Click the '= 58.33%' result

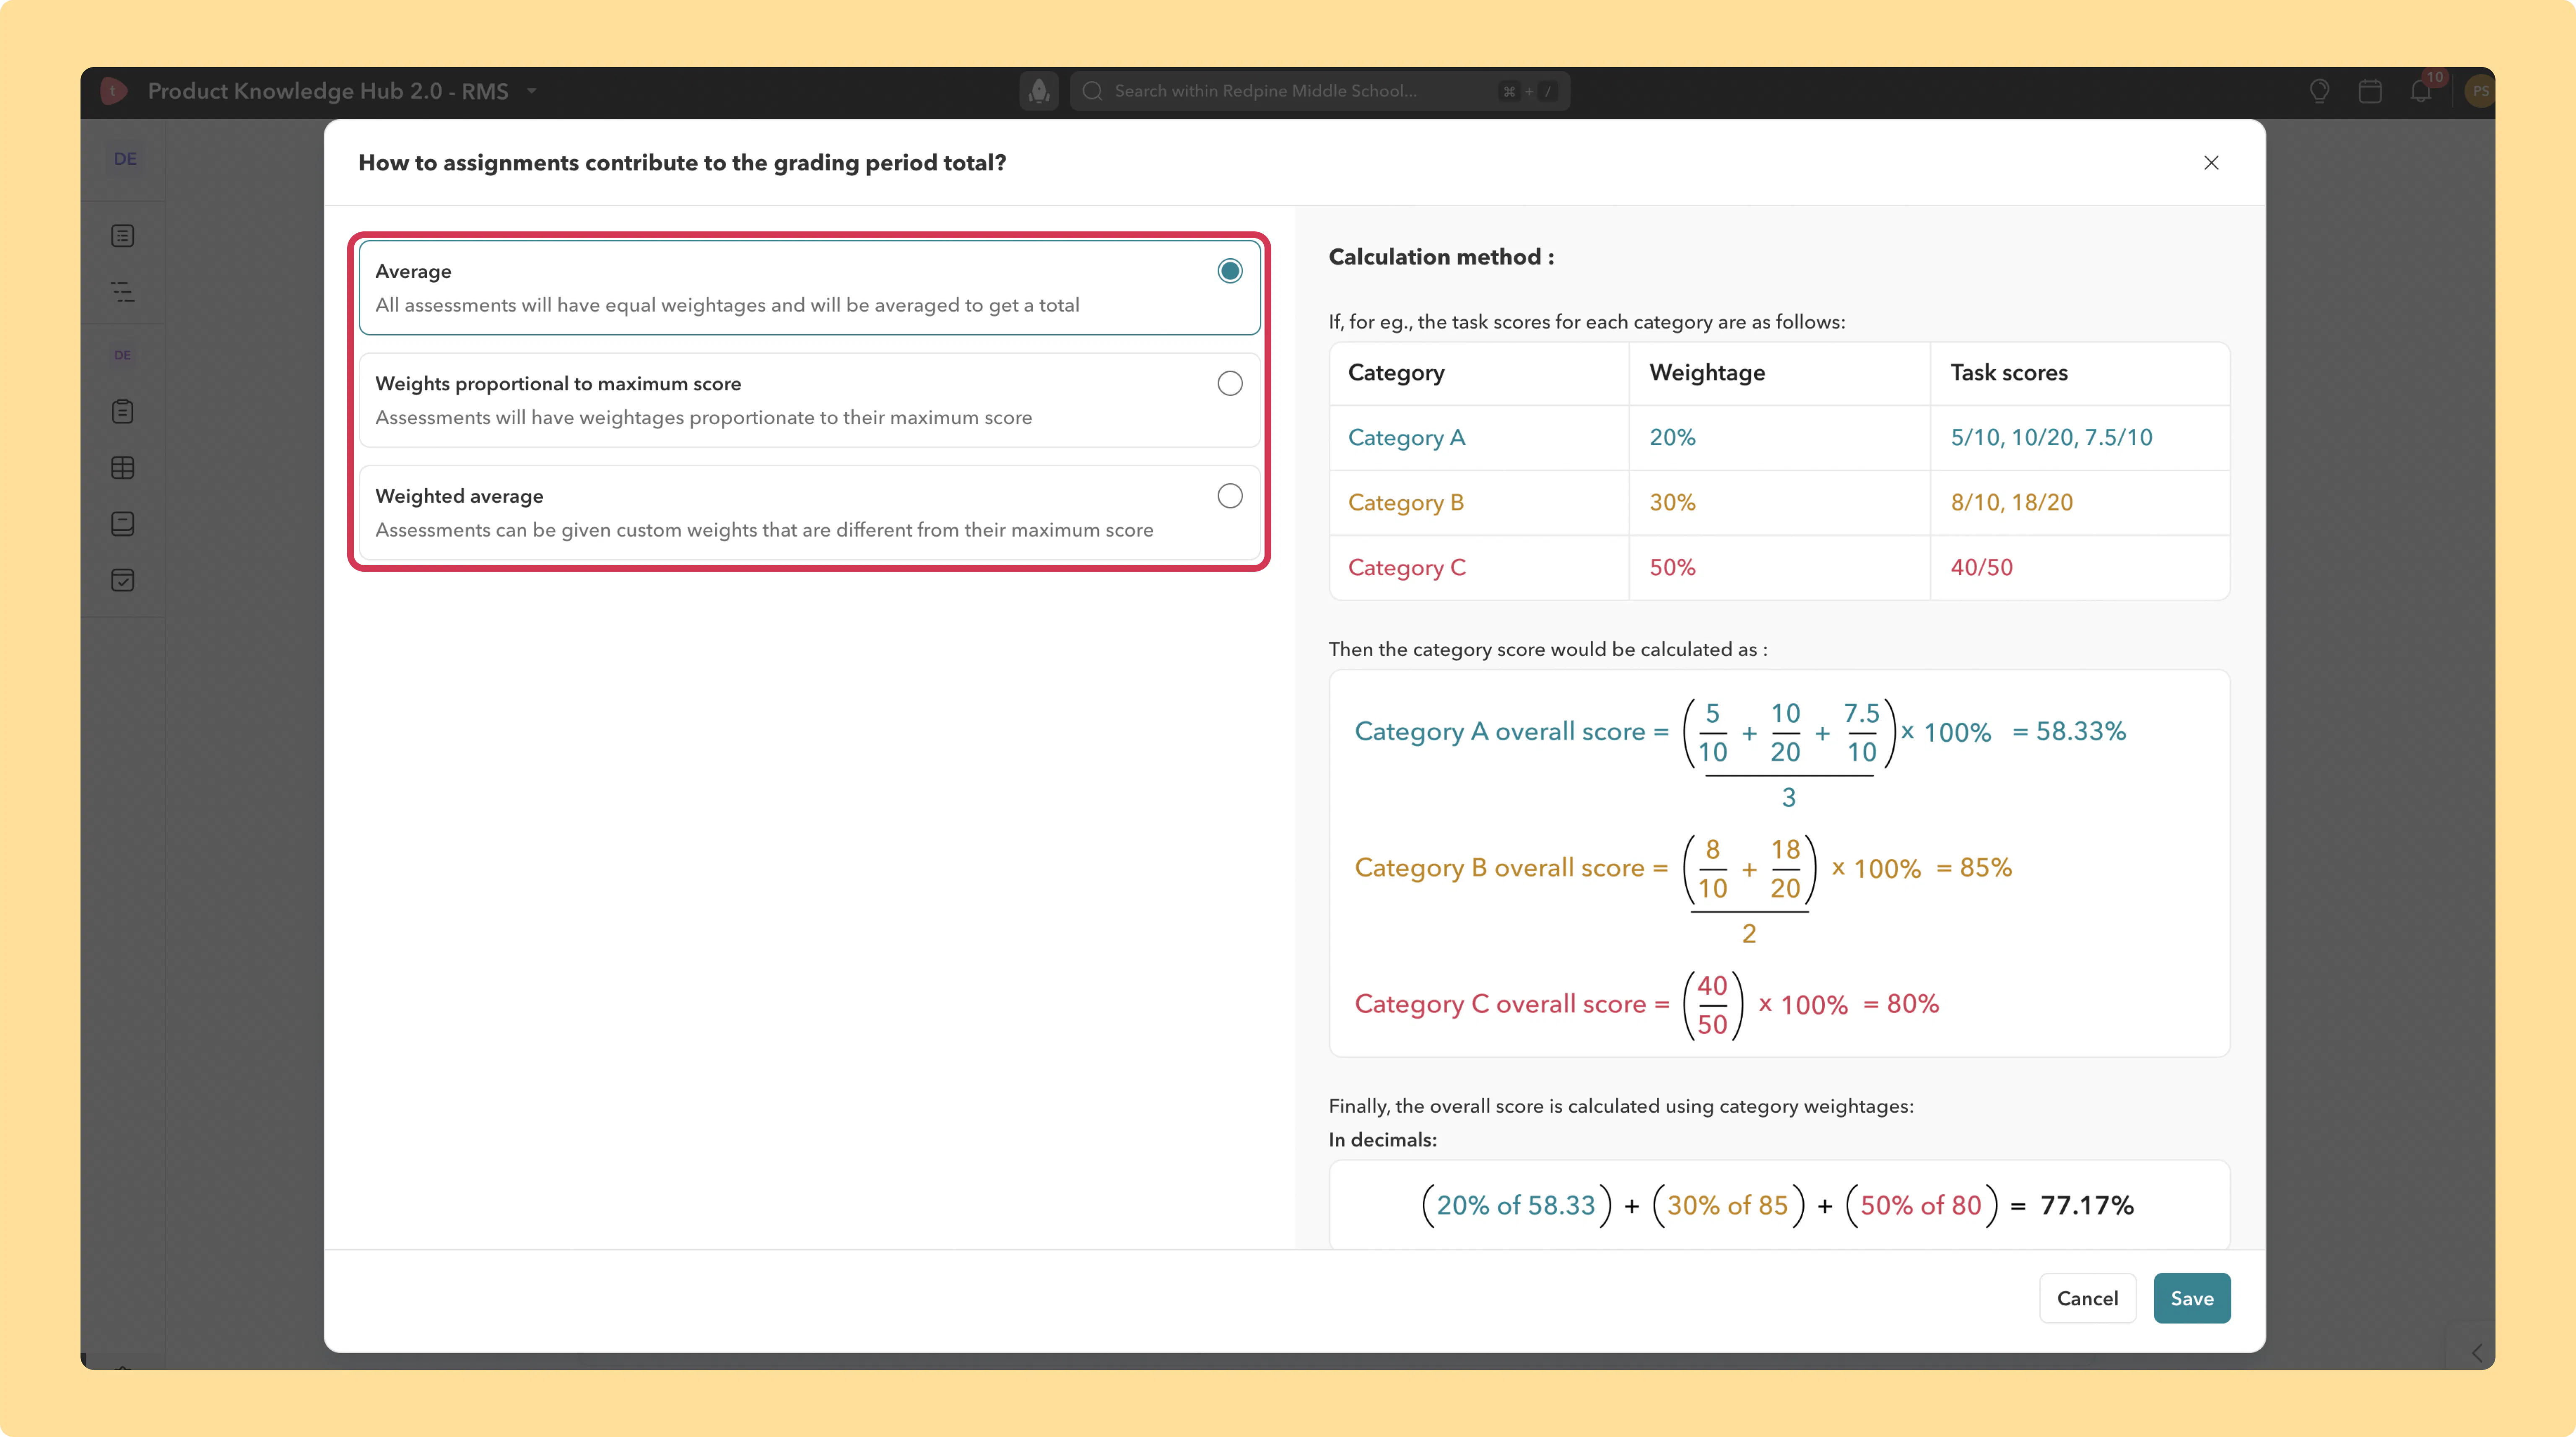click(2069, 731)
